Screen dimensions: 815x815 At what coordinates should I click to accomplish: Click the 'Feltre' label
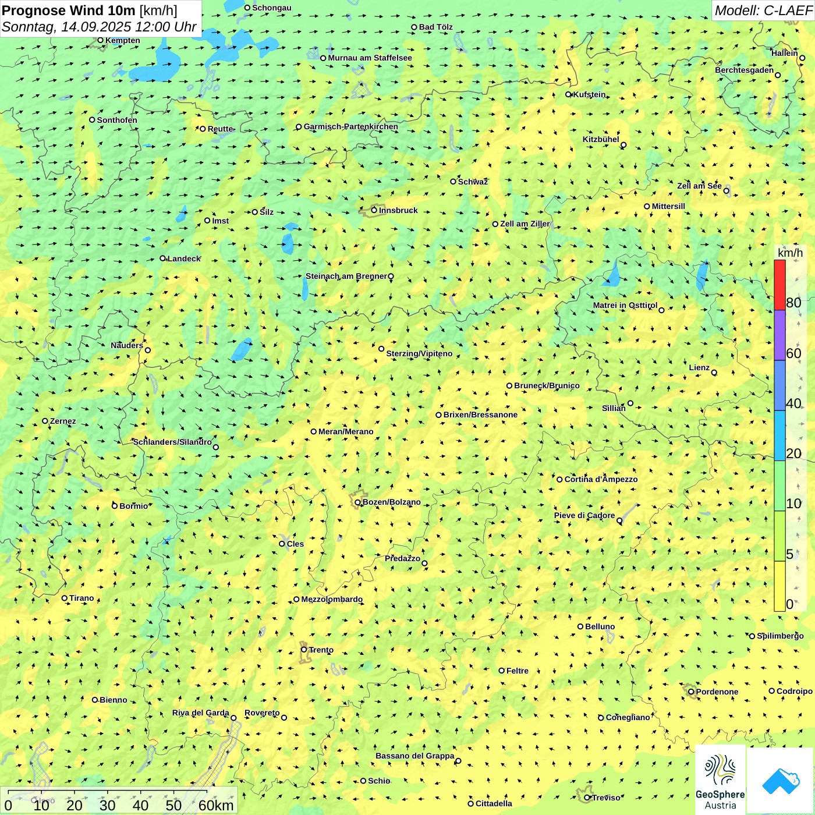tap(518, 671)
